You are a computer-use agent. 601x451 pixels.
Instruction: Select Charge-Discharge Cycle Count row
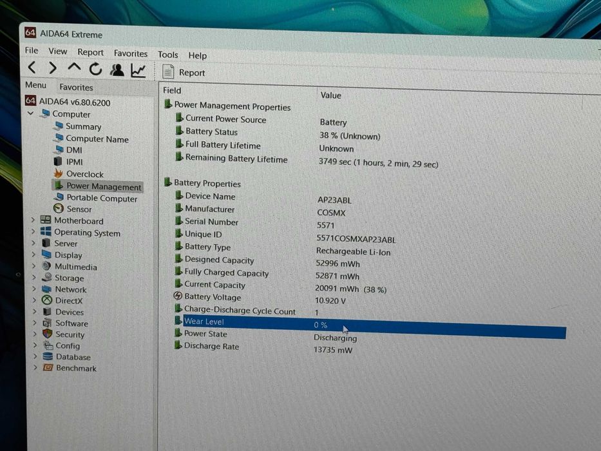pyautogui.click(x=247, y=311)
